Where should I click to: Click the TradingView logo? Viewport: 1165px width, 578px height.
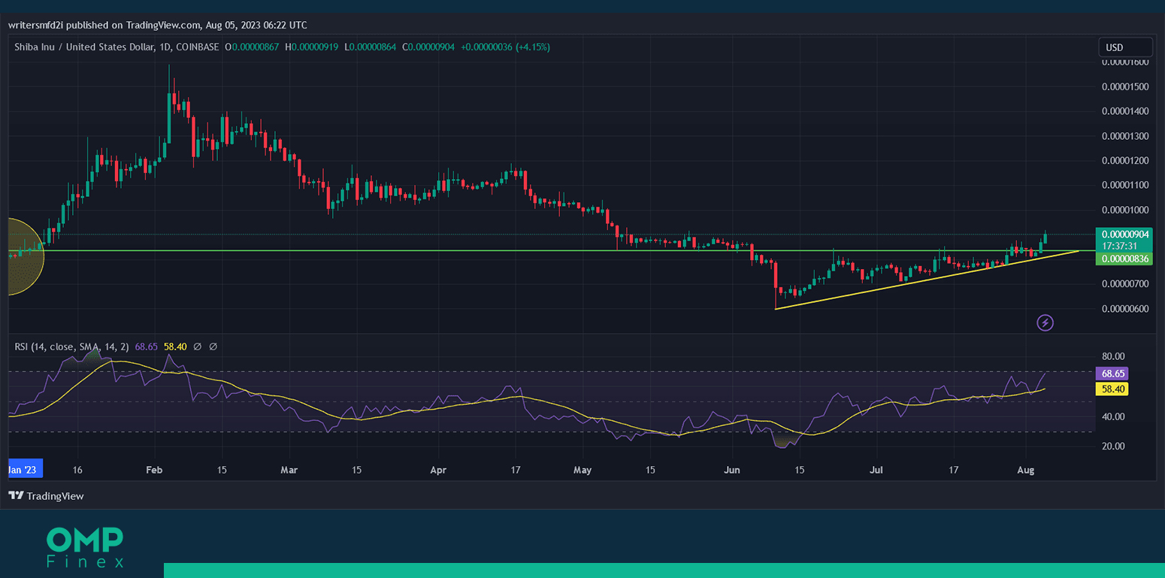pos(46,496)
